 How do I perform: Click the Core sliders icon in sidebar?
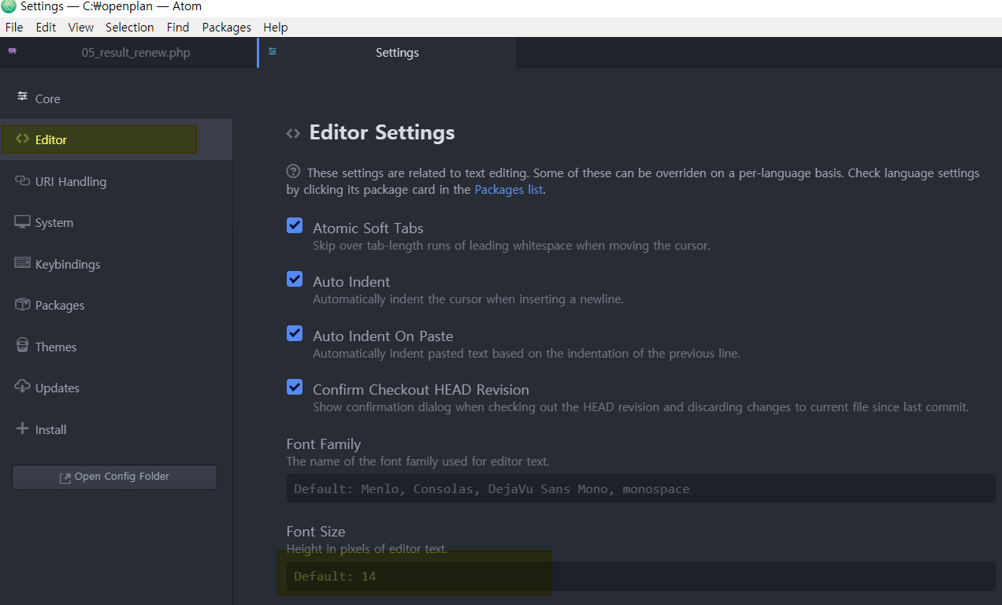pos(22,97)
